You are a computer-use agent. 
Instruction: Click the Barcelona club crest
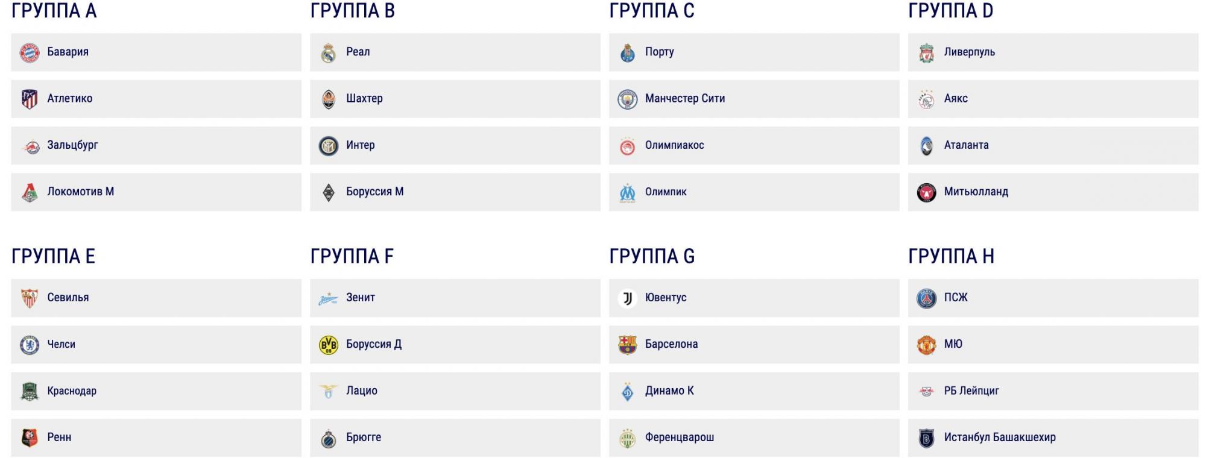pyautogui.click(x=627, y=345)
